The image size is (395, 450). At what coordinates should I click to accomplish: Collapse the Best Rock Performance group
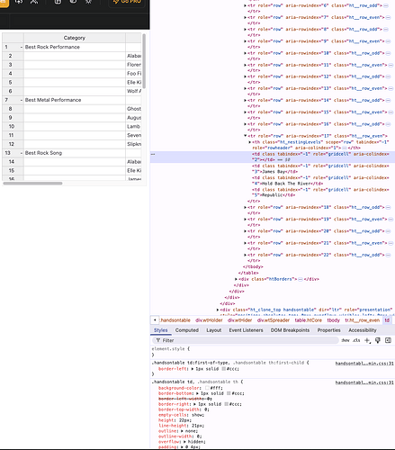[22, 47]
